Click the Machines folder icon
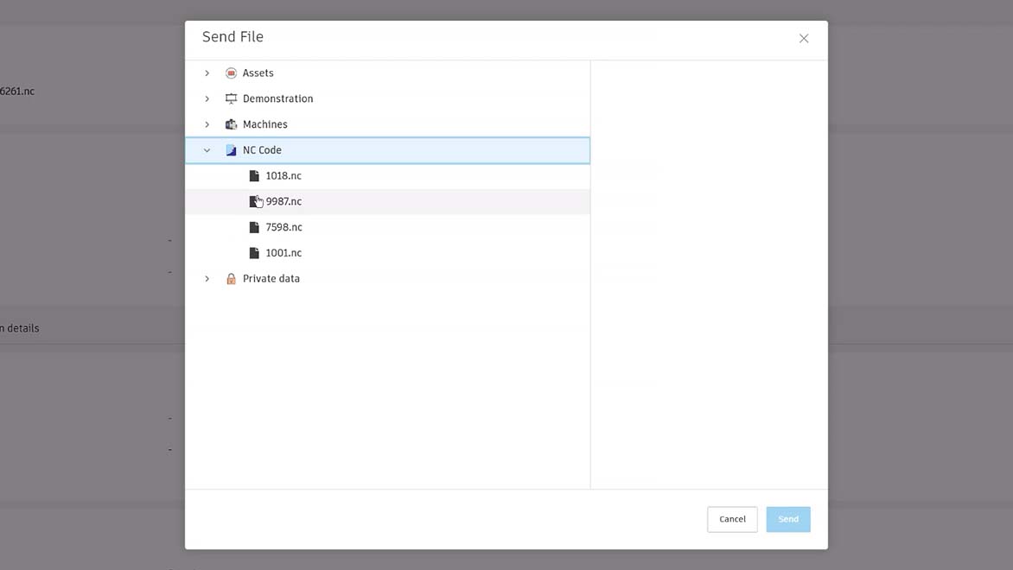The image size is (1013, 570). pos(231,124)
